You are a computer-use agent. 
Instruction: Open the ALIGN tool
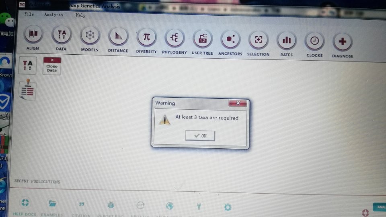tap(33, 34)
